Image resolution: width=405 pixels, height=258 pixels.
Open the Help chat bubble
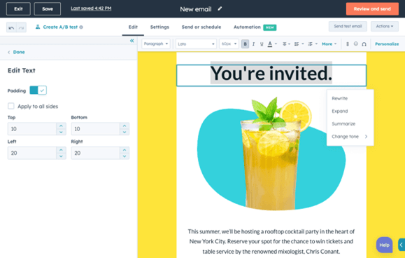tap(384, 245)
